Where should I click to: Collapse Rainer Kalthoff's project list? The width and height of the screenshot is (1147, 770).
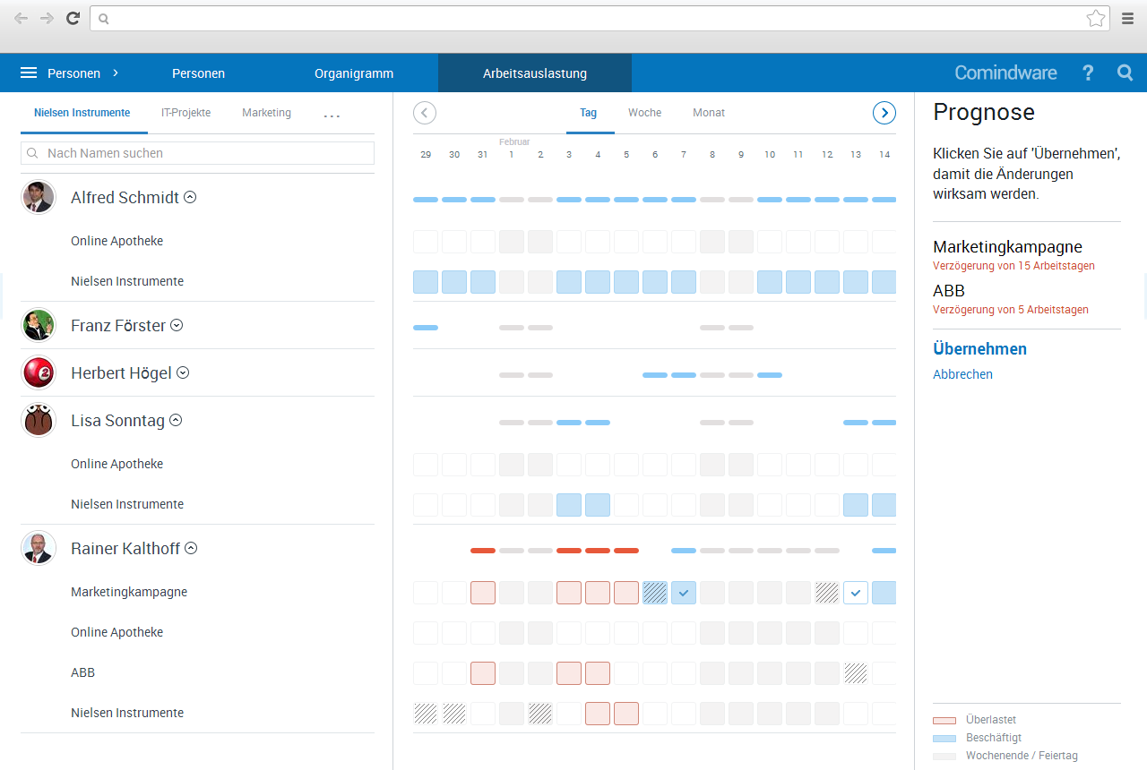(x=191, y=549)
